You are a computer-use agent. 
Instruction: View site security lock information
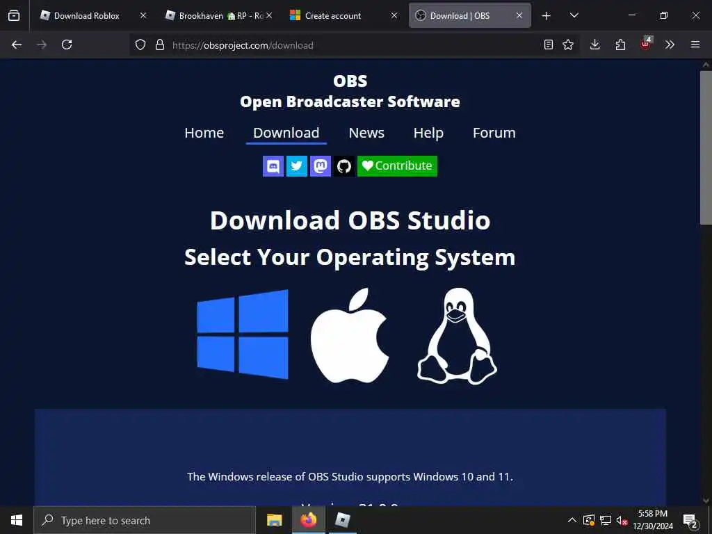point(159,45)
